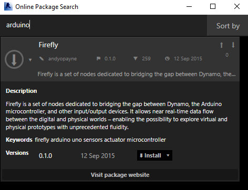248x190 pixels.
Task: Click the truncated Firefly summary line
Action: [x=137, y=74]
